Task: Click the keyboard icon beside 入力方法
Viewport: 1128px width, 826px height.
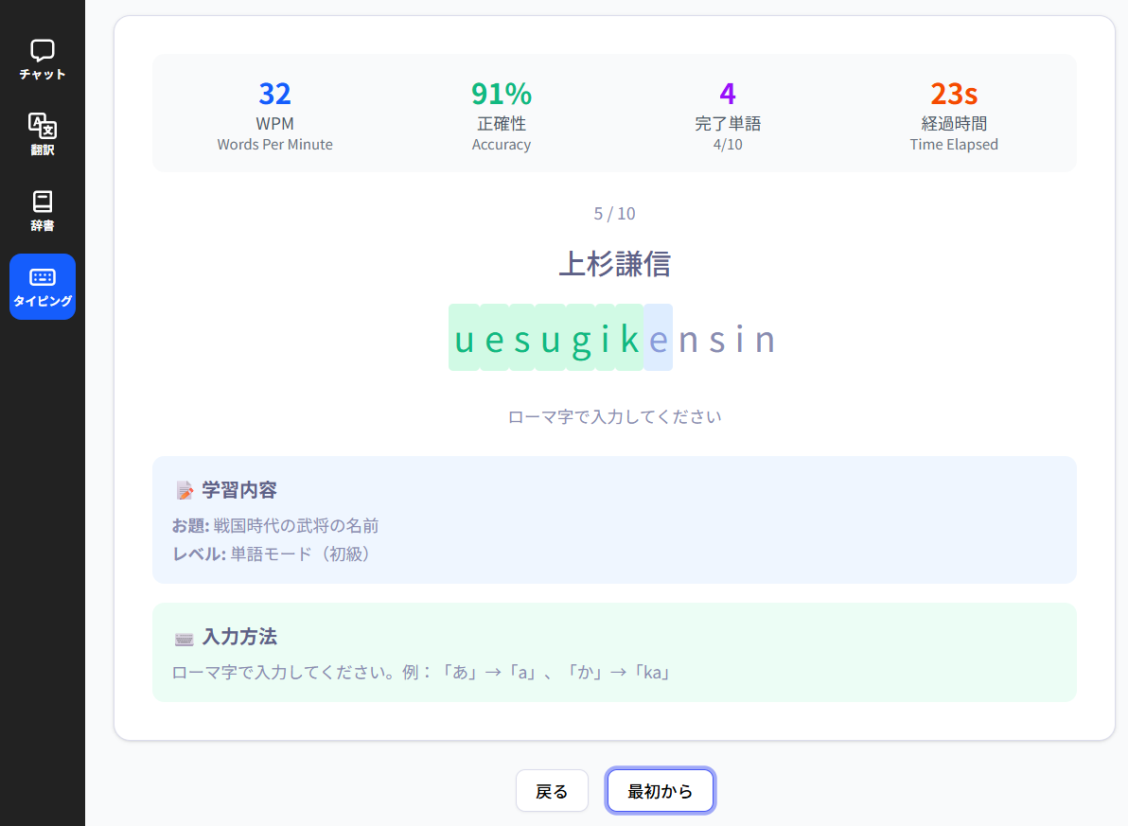Action: tap(185, 639)
